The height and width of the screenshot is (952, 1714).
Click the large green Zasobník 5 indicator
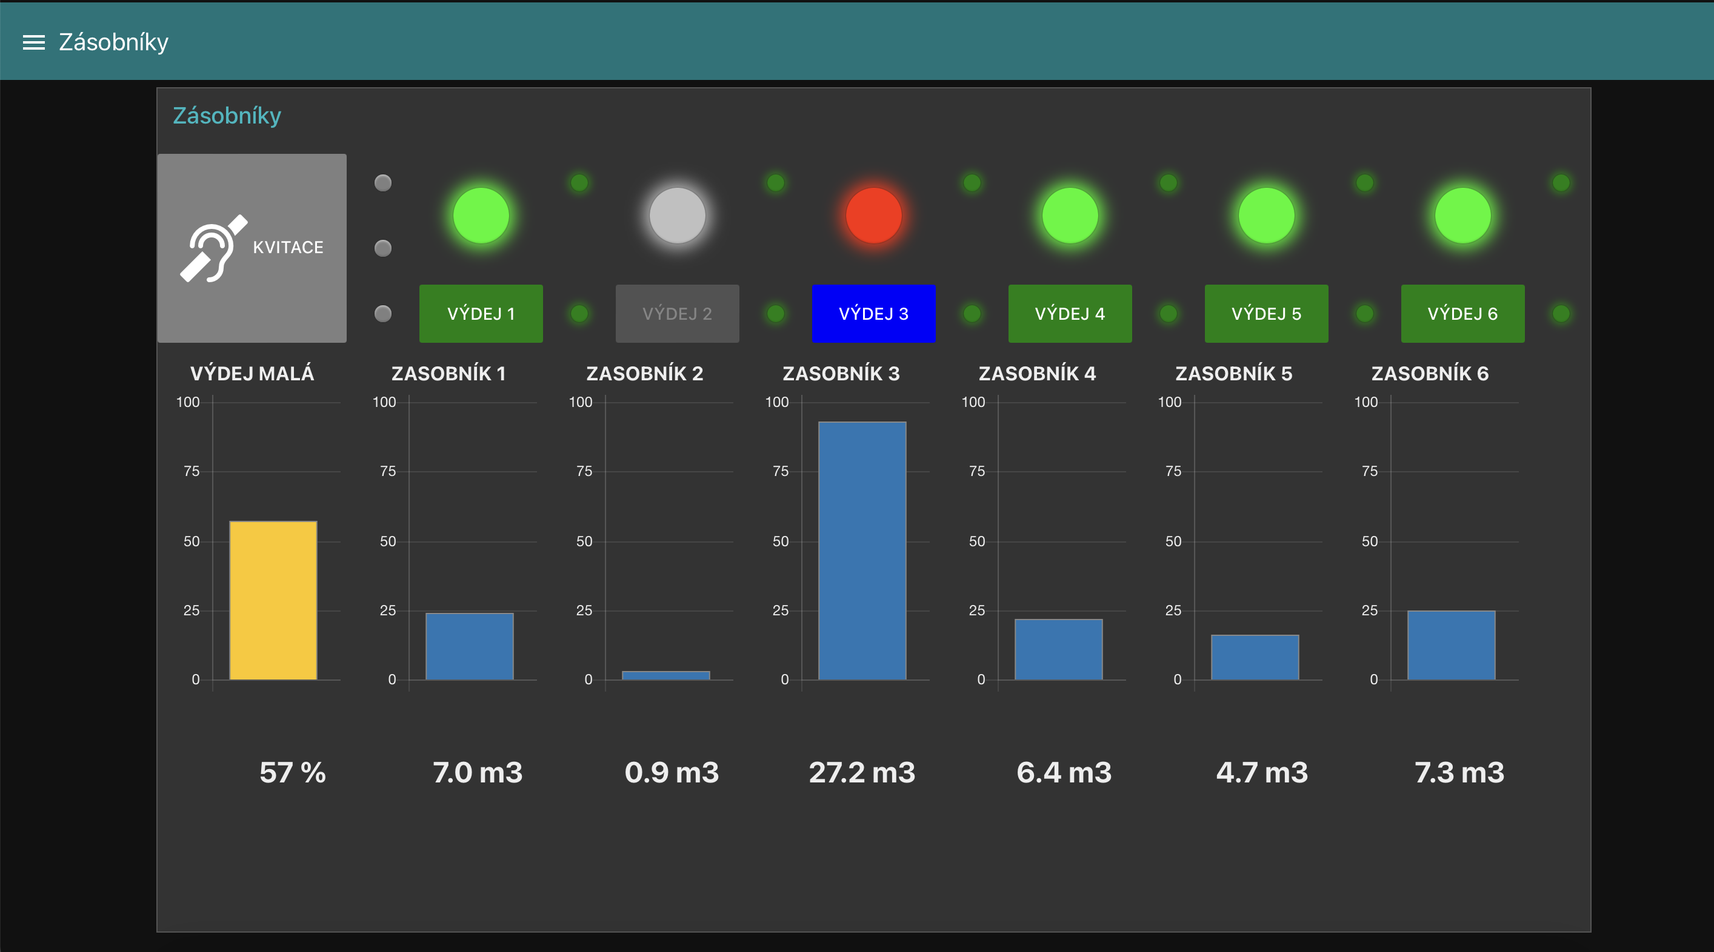point(1265,216)
